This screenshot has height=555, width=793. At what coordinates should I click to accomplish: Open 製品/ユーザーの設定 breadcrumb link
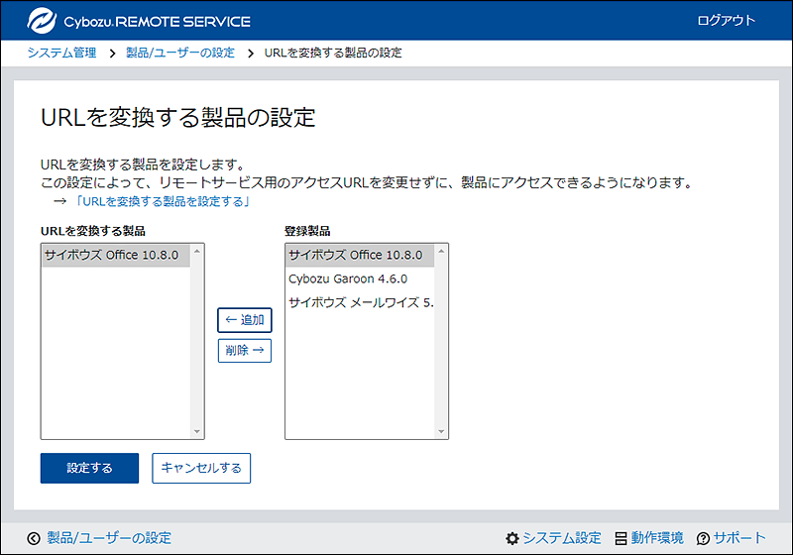(x=180, y=53)
